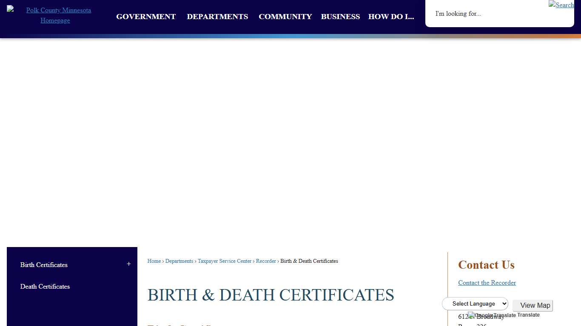The height and width of the screenshot is (326, 581).
Task: Select Birth Certificates in the sidebar
Action: (x=44, y=265)
